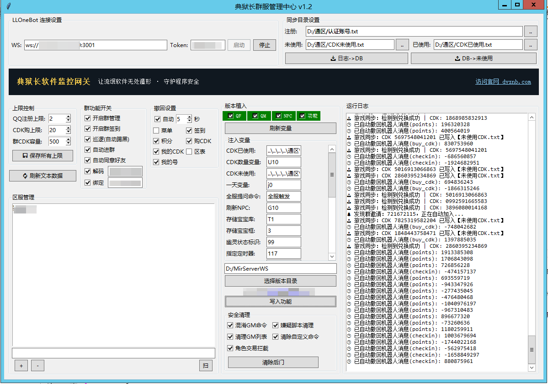Toggle 我的号 recall checkbox

[x=156, y=162]
